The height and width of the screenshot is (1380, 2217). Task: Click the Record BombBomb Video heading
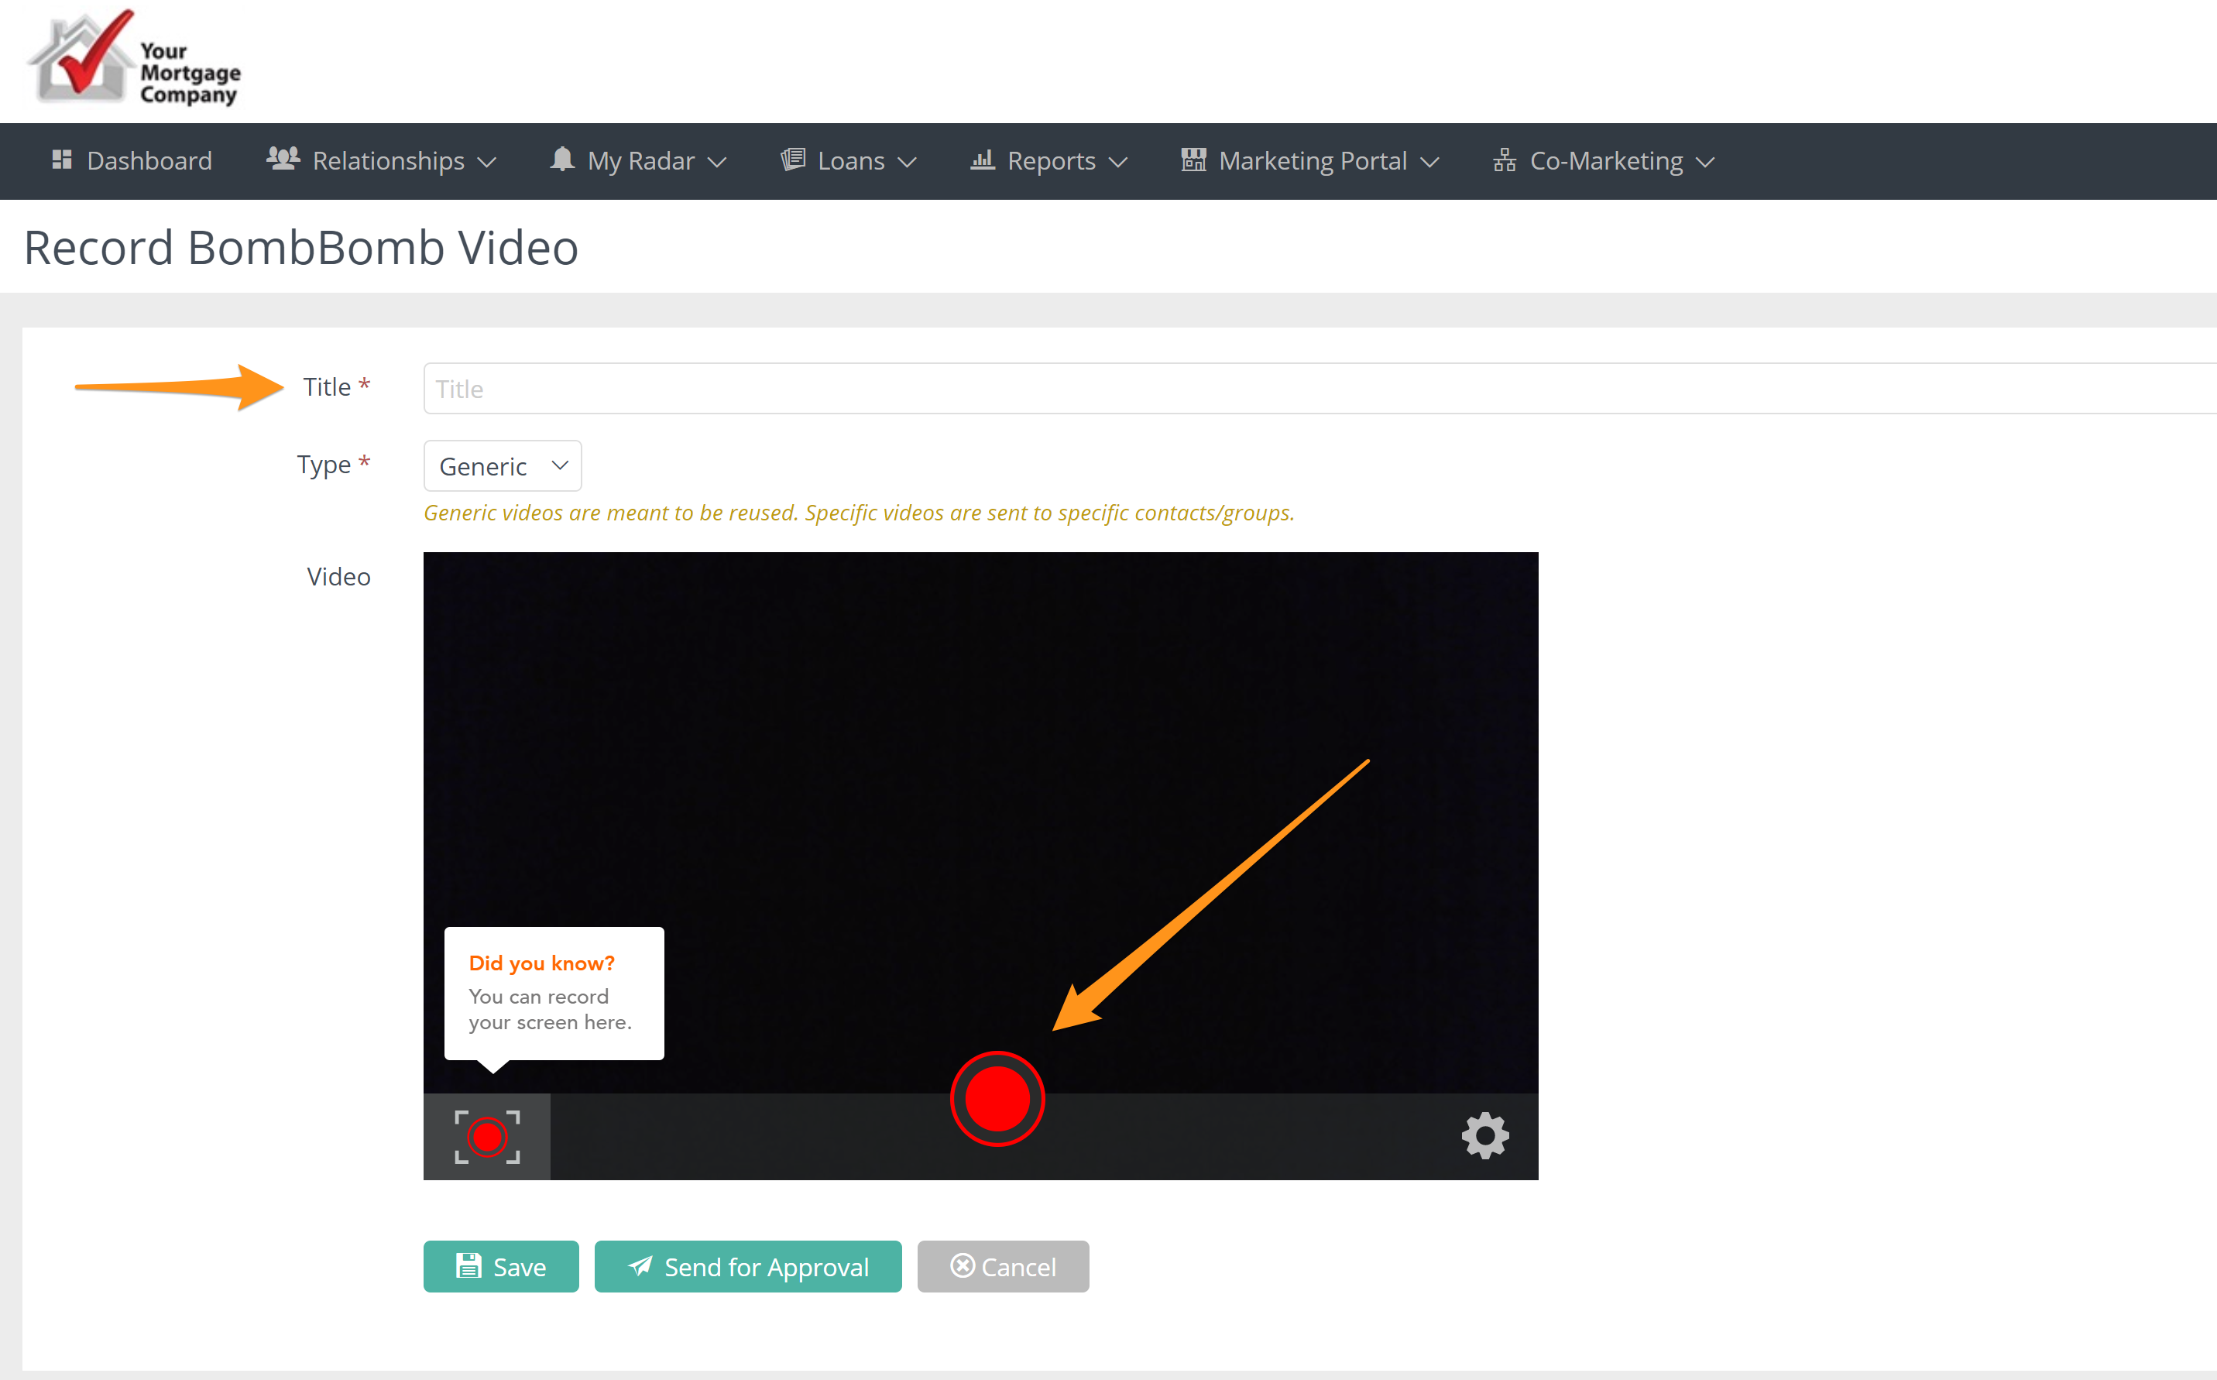coord(301,247)
